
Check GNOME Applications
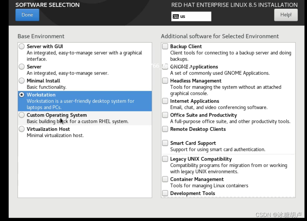pos(165,67)
